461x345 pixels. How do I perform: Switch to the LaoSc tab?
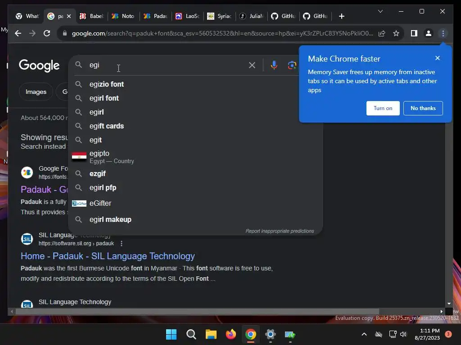(187, 16)
